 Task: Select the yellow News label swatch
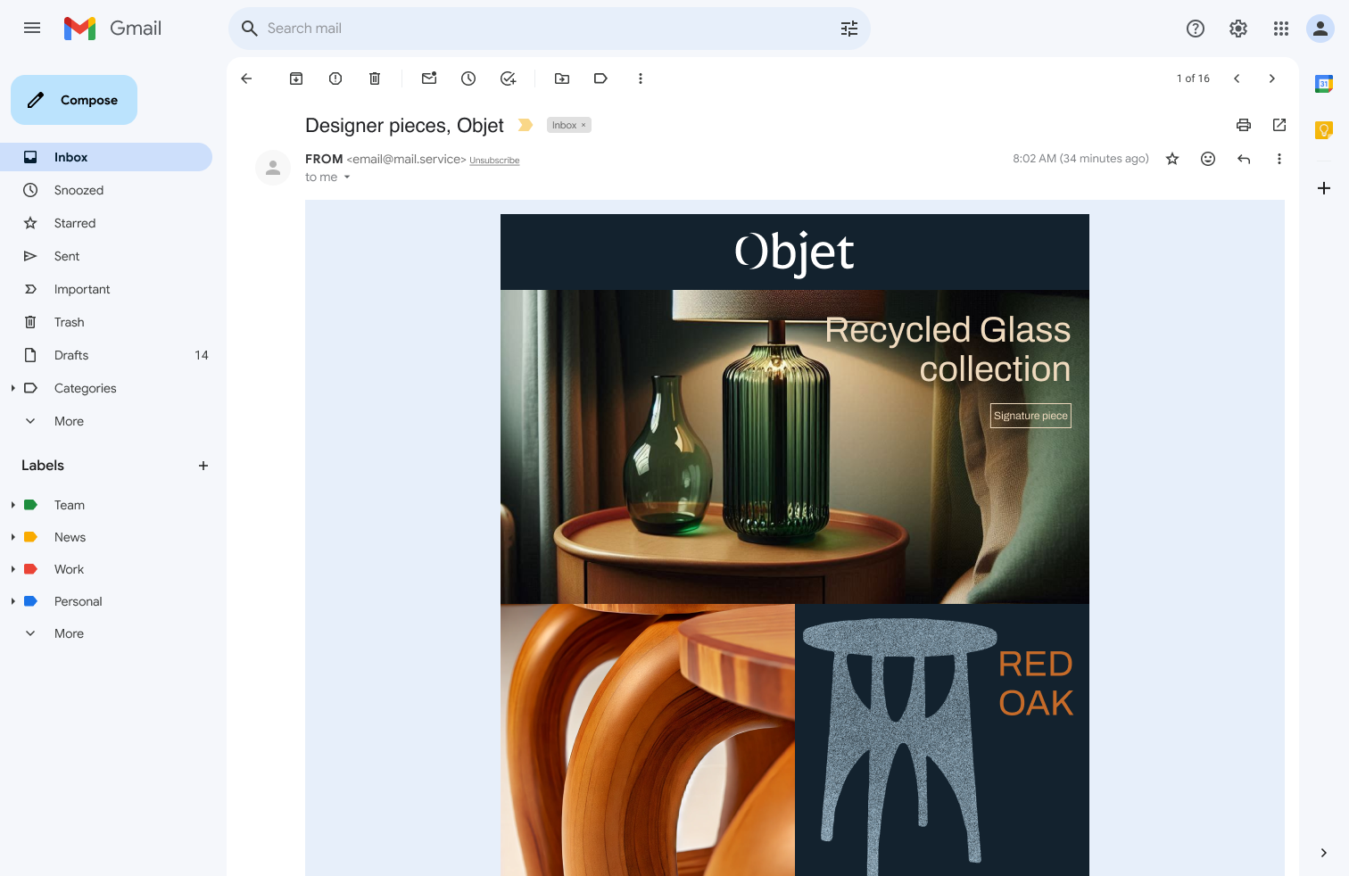pos(30,537)
